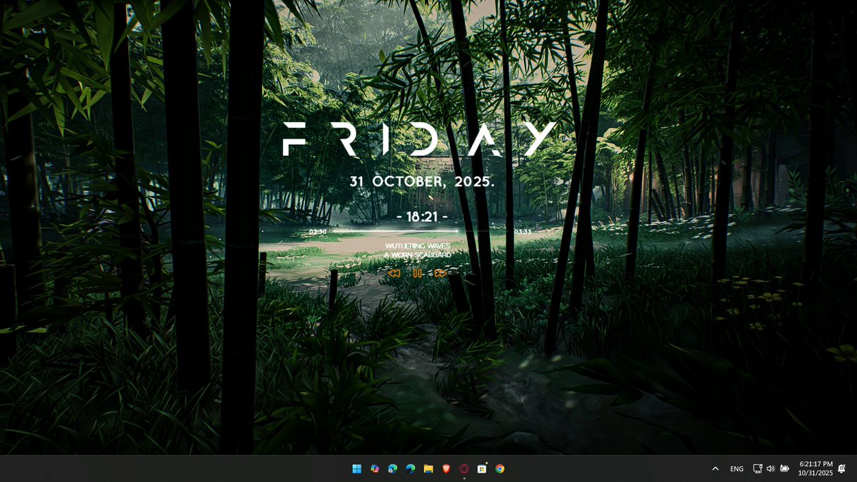Launch Google Chrome from the taskbar

(x=500, y=469)
